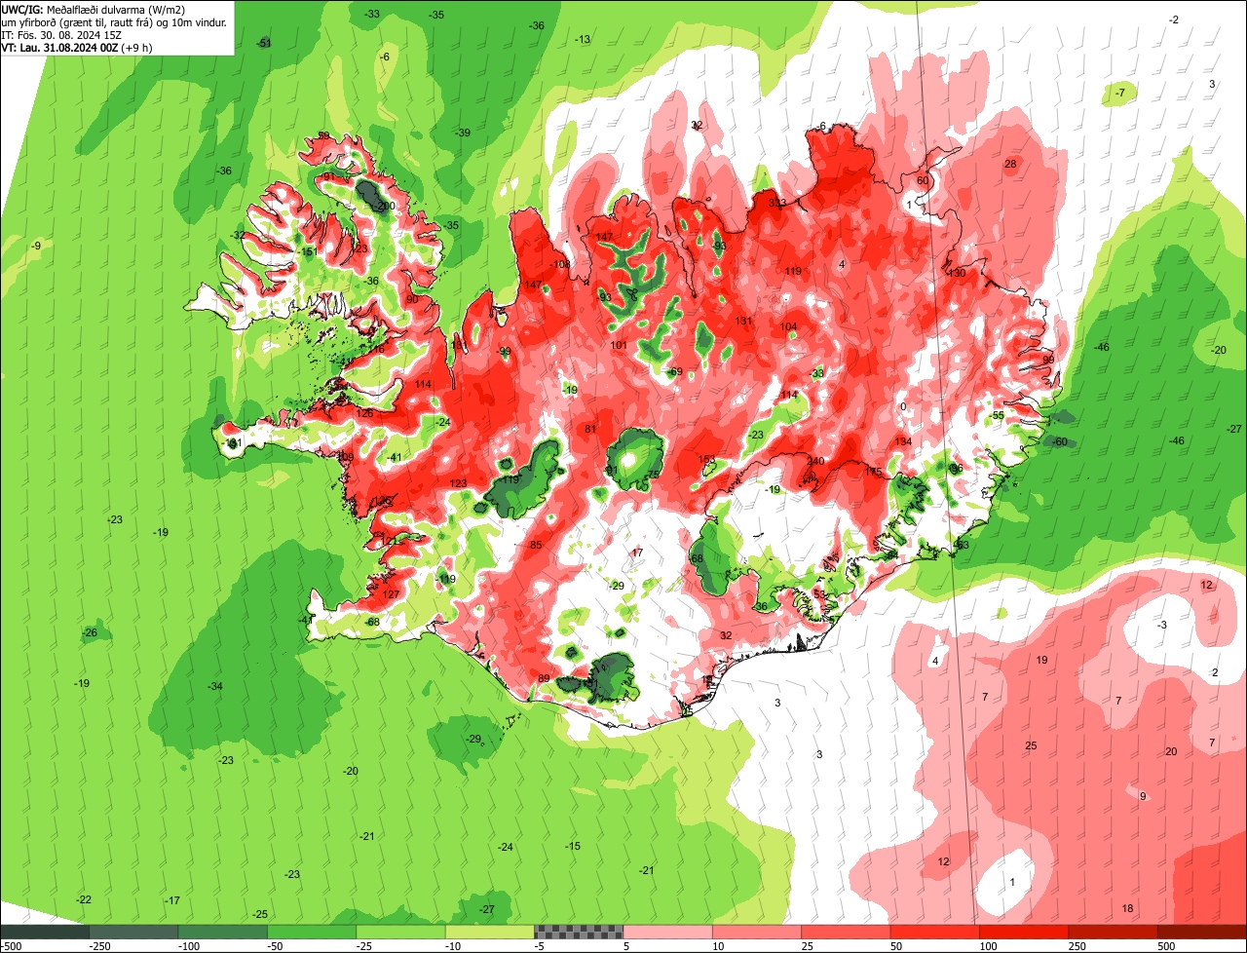Click the map value '-3' at the right edge
Screen dimensions: 1247x953
click(x=1161, y=625)
